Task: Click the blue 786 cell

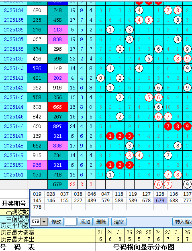Action: (37, 68)
